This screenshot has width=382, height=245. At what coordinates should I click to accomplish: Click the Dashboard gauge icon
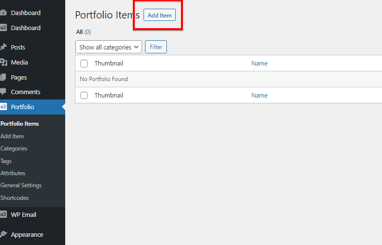coord(3,13)
